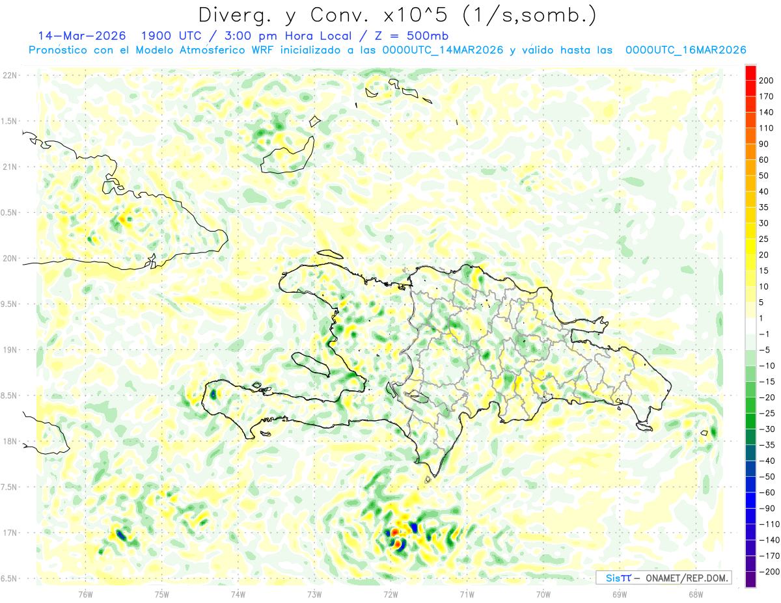Click the '6.5N' latitude label

8,578
